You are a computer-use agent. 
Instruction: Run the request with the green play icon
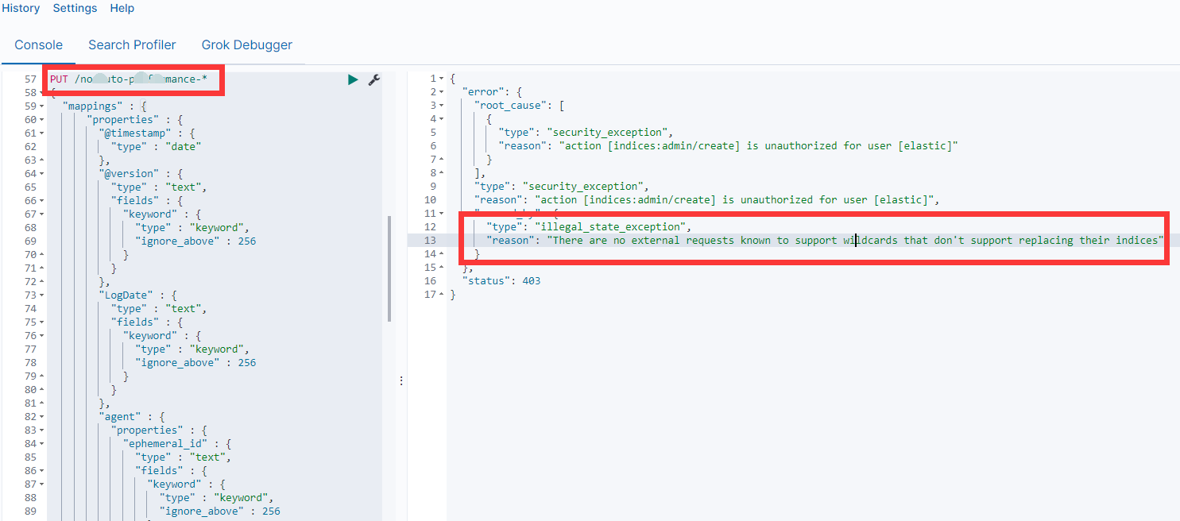(353, 79)
